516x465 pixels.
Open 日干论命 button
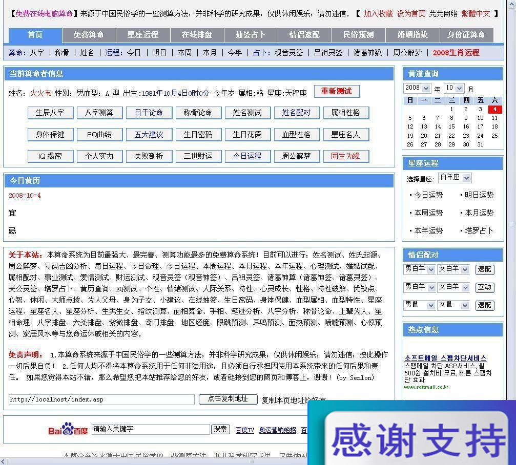click(149, 113)
